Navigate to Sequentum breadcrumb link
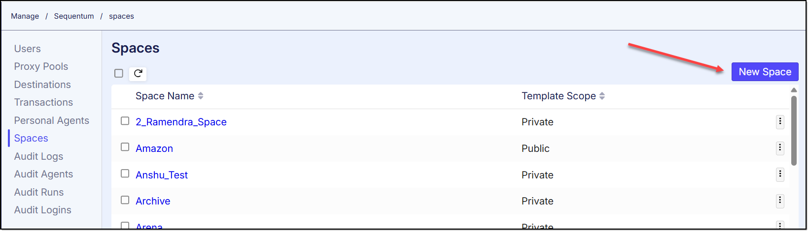 coord(74,16)
